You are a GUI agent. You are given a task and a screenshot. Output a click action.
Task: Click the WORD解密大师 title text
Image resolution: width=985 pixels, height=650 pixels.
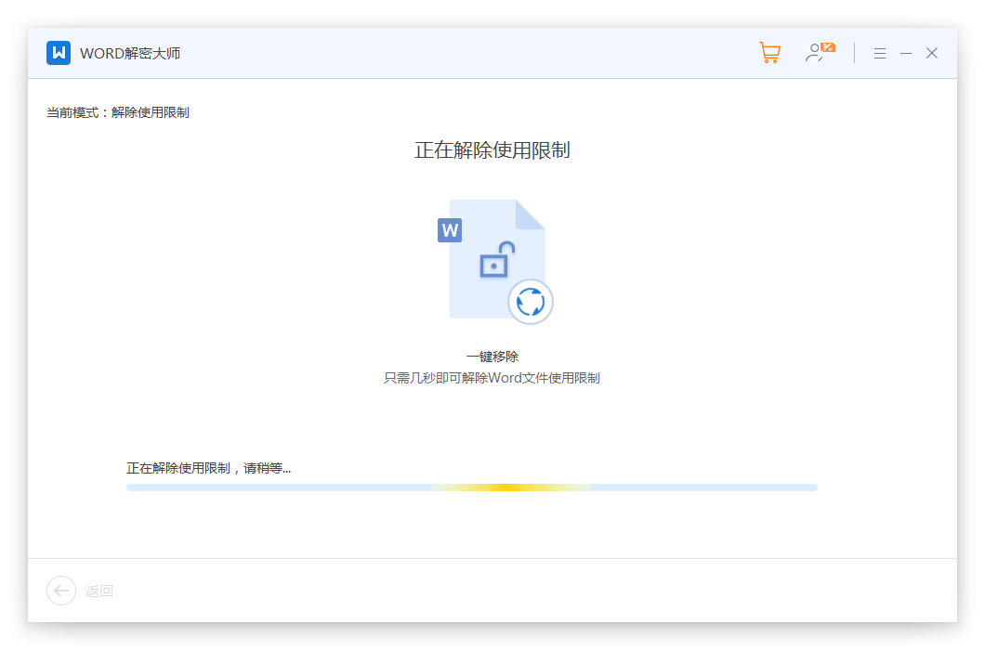tap(130, 53)
